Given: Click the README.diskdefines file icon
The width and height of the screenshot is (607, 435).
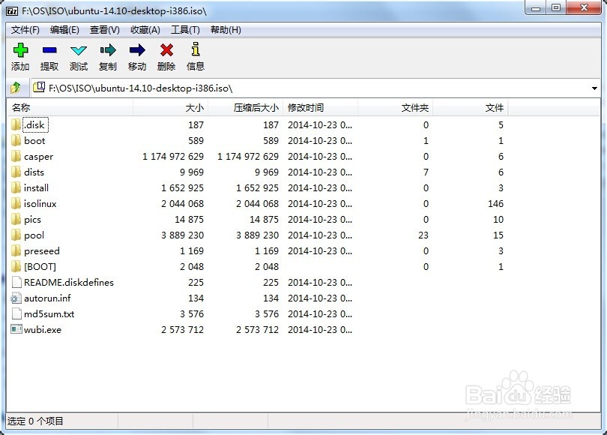Looking at the screenshot, I should coord(16,283).
